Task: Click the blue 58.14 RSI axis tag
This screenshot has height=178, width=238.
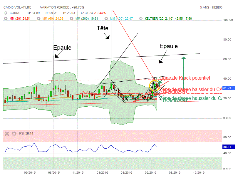Action: point(229,147)
